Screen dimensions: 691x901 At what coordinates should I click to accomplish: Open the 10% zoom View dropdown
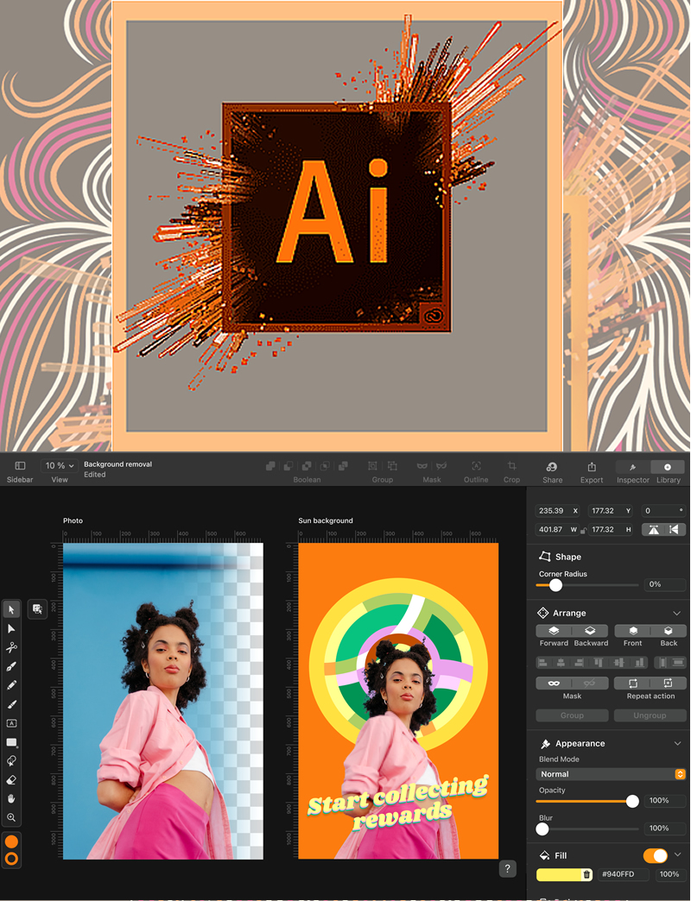59,466
